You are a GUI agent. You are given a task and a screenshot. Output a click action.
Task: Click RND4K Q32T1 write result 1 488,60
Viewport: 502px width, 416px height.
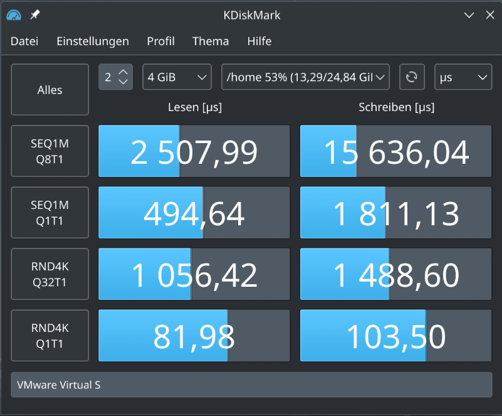(395, 274)
